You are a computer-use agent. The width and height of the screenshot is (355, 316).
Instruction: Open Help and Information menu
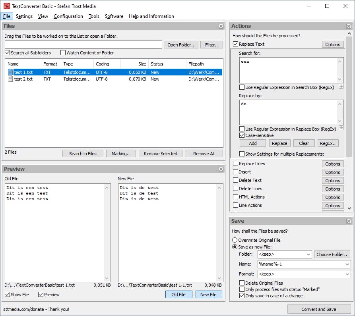point(151,16)
